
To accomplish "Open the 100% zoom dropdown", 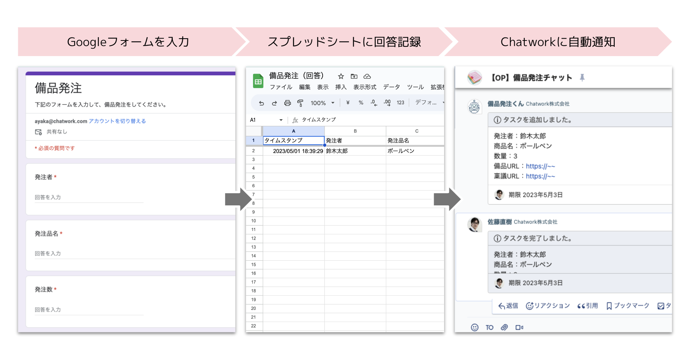I will [x=323, y=103].
